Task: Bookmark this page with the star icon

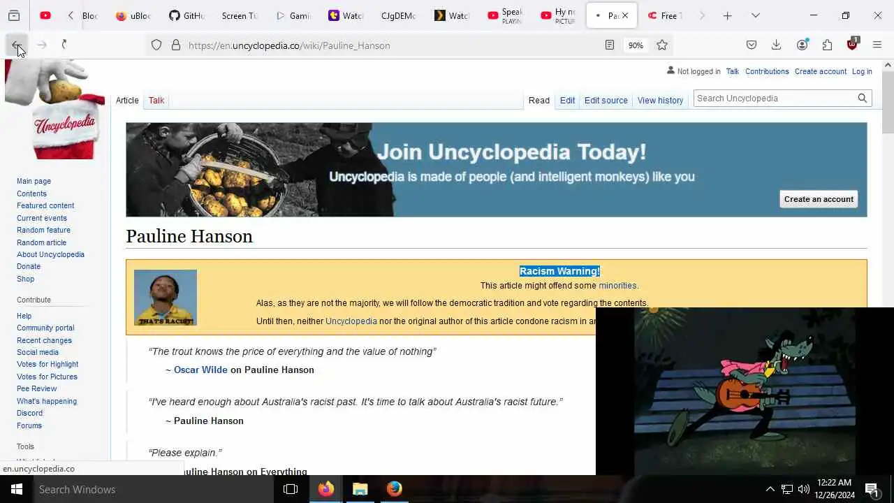Action: (662, 45)
